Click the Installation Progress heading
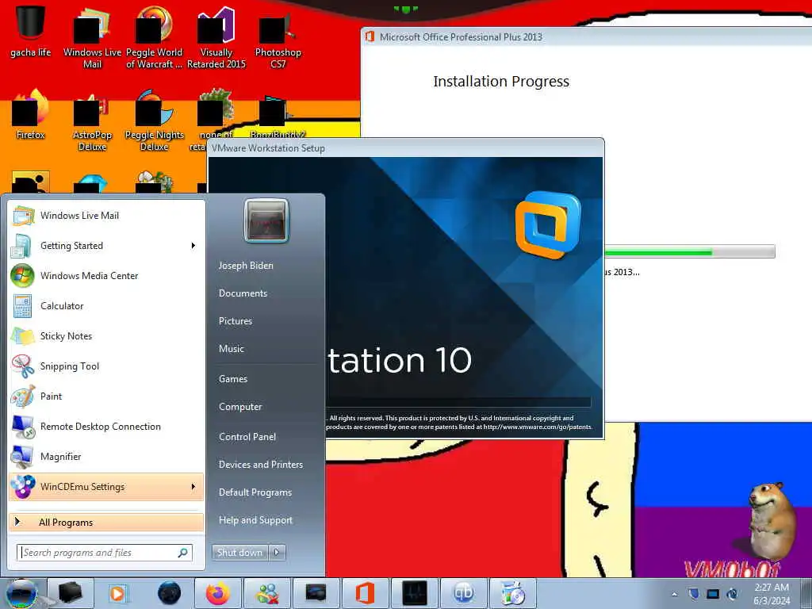Viewport: 812px width, 609px height. point(501,82)
